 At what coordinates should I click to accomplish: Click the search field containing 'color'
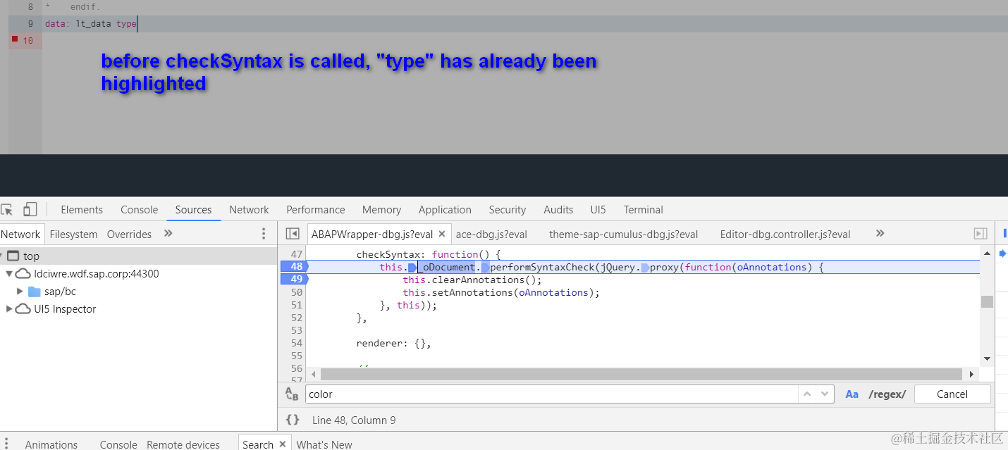pos(551,394)
